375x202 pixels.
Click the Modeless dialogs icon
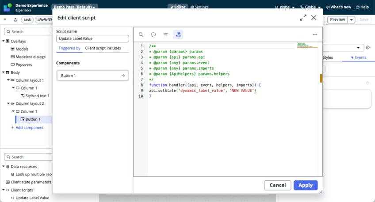point(12,57)
